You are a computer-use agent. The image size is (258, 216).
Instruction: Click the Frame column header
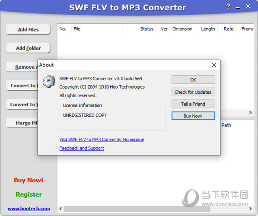coord(245,29)
